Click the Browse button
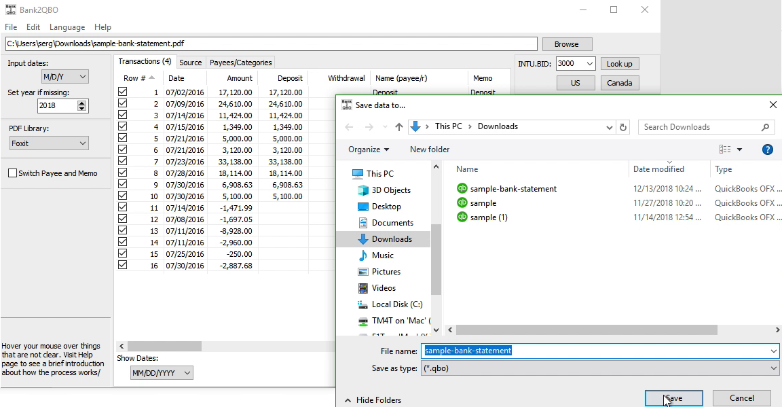The width and height of the screenshot is (782, 407). (567, 44)
